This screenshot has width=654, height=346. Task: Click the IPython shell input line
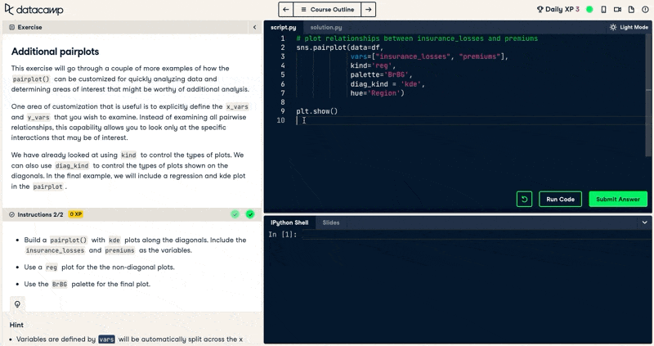pyautogui.click(x=475, y=235)
